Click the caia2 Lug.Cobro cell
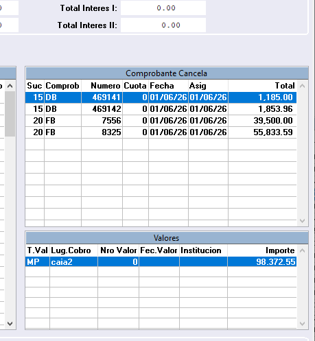The width and height of the screenshot is (315, 341). 73,261
